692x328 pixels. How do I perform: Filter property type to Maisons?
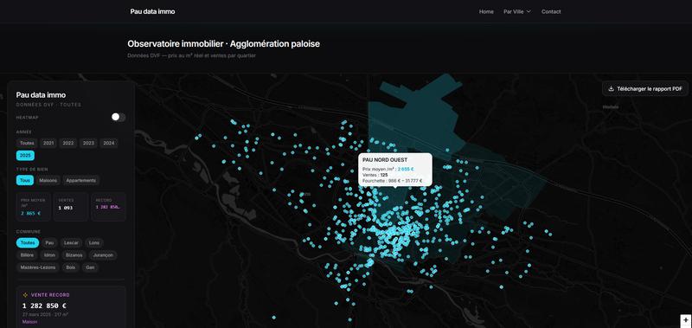tap(48, 180)
